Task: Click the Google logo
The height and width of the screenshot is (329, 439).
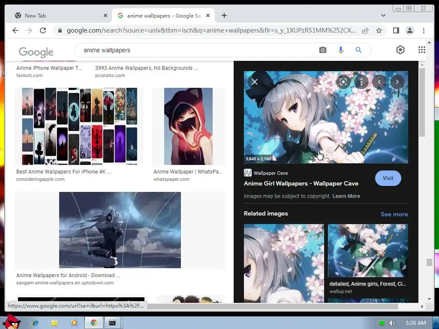Action: pyautogui.click(x=36, y=52)
